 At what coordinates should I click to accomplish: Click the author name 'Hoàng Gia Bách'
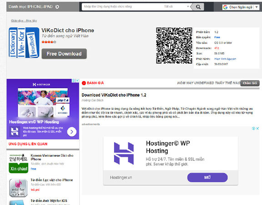[92, 100]
